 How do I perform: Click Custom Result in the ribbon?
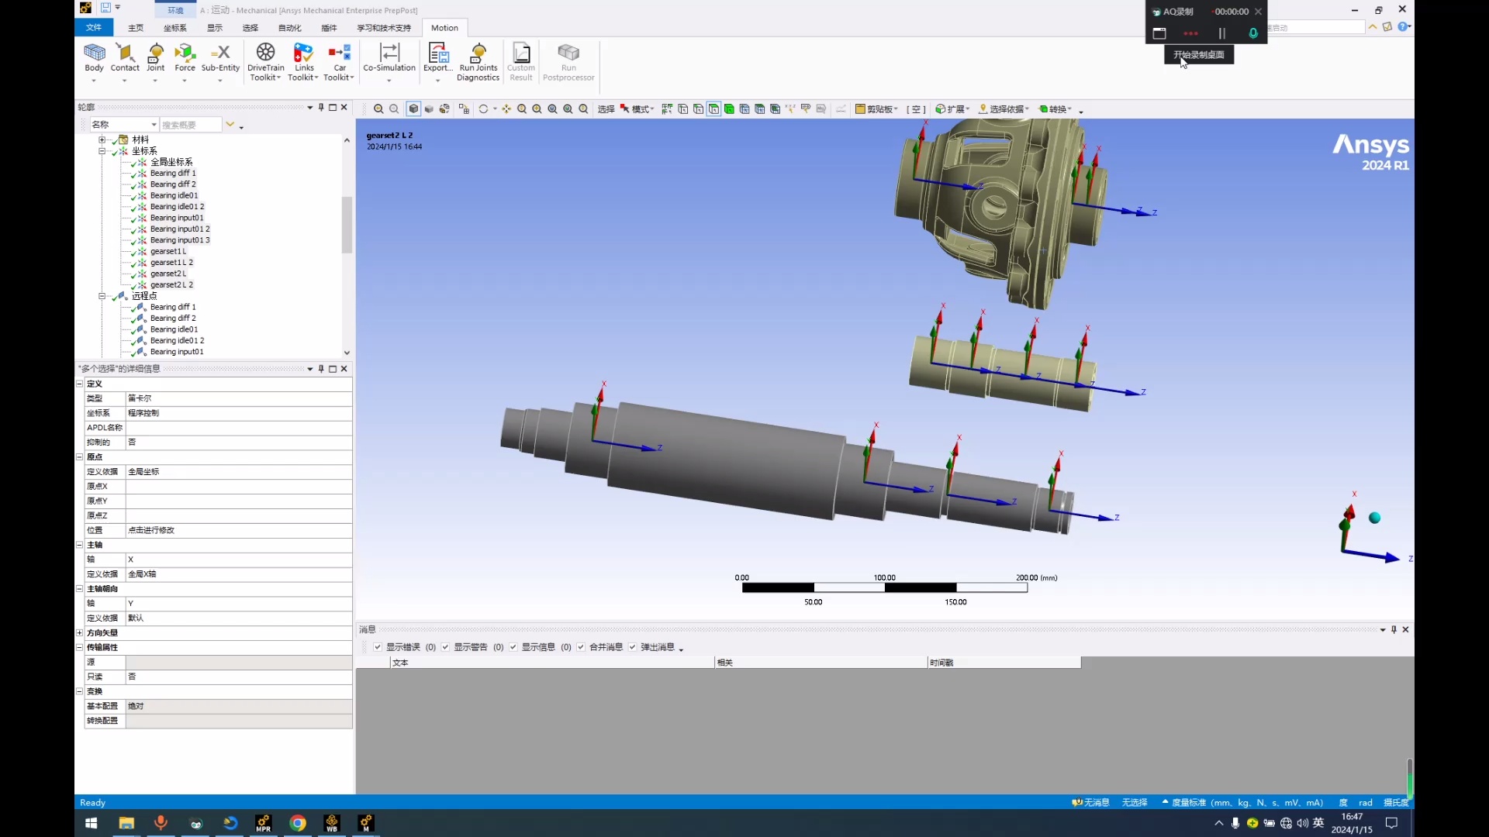coord(521,60)
